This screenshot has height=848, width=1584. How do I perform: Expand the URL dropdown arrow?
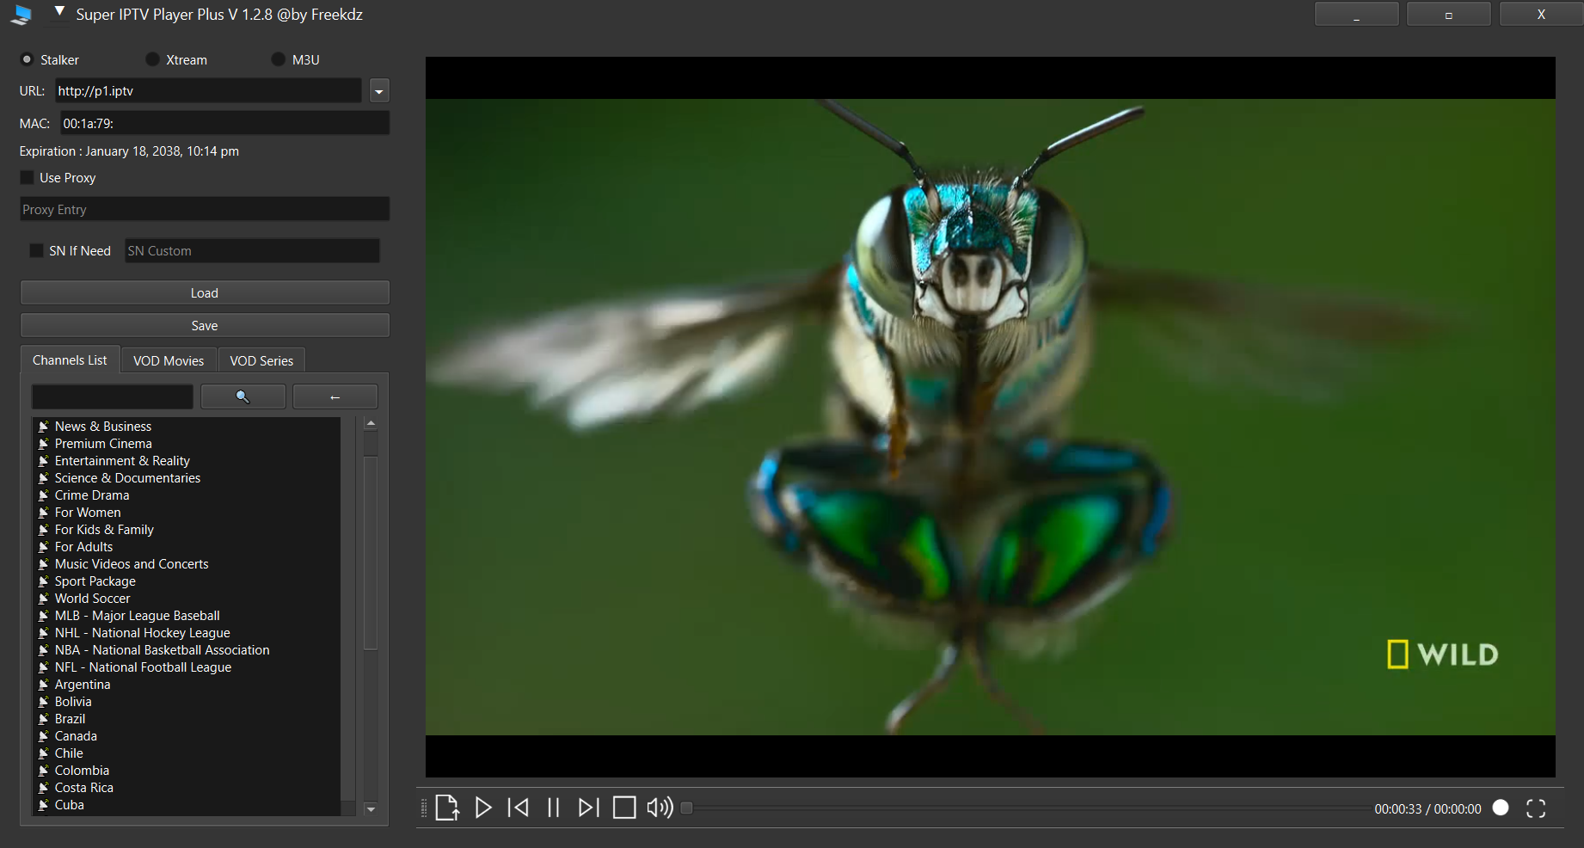[379, 91]
